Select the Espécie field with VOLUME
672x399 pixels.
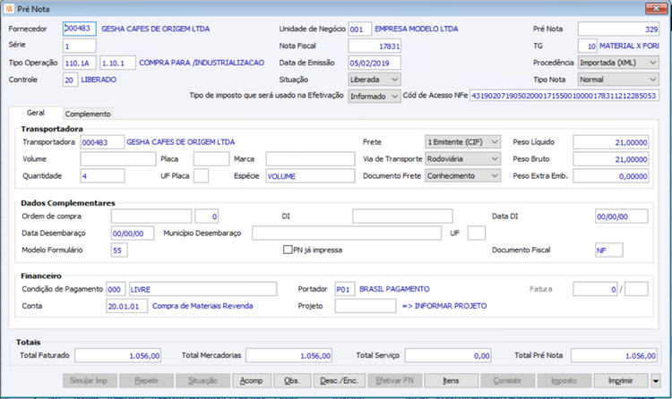point(310,176)
